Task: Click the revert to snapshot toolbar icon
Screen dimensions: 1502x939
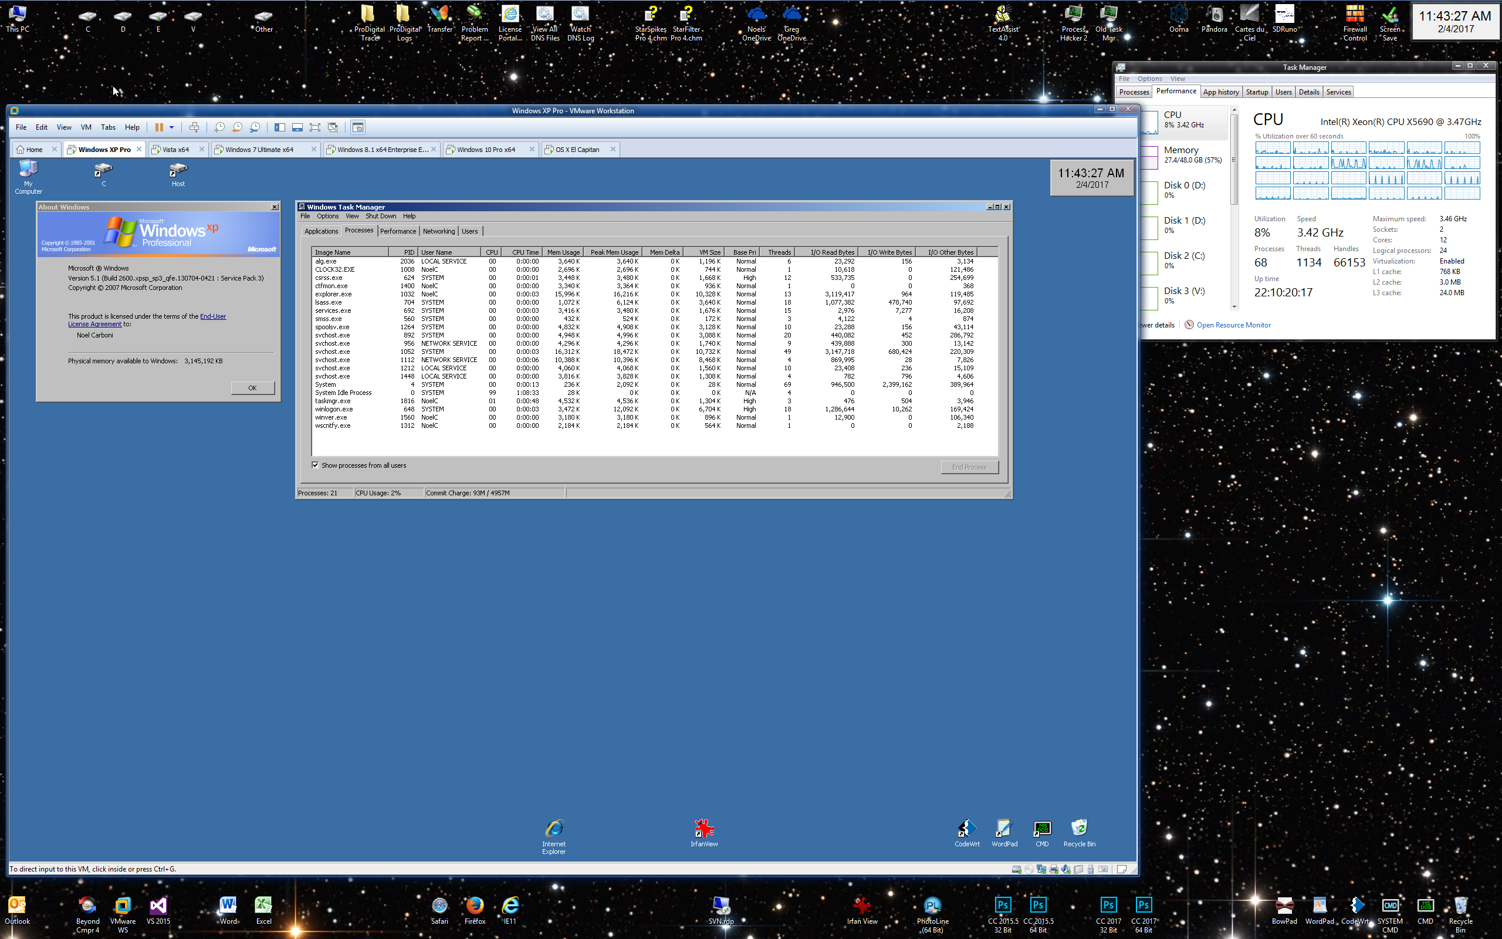Action: tap(237, 127)
